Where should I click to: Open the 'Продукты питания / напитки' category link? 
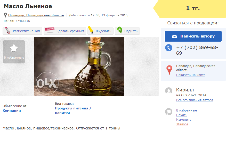pyautogui.click(x=73, y=110)
